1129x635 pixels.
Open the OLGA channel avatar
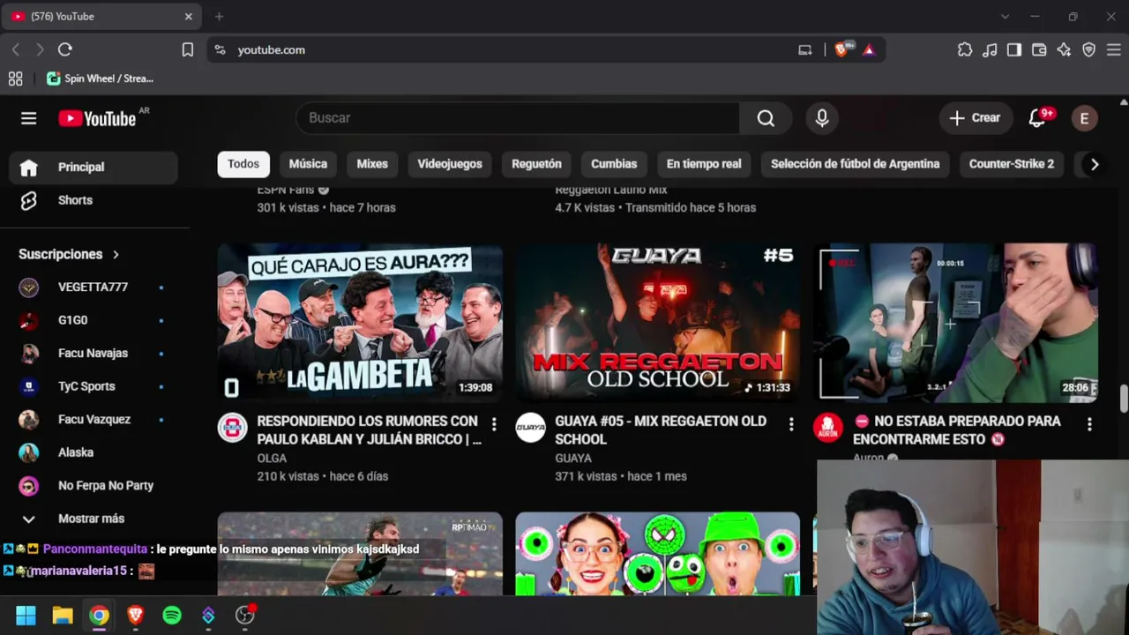233,427
